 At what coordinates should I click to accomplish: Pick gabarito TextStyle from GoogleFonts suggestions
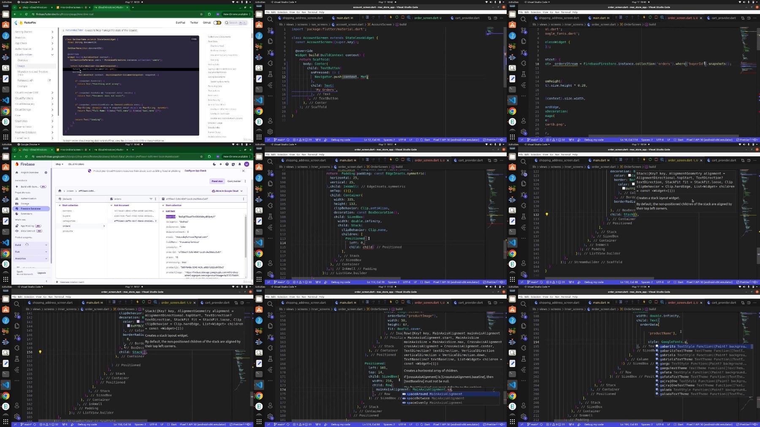(x=703, y=346)
